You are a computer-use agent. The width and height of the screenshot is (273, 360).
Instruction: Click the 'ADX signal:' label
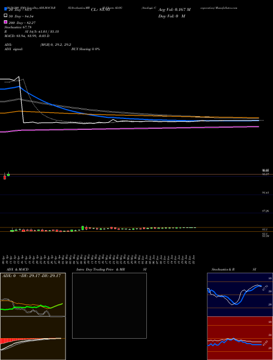click(14, 49)
